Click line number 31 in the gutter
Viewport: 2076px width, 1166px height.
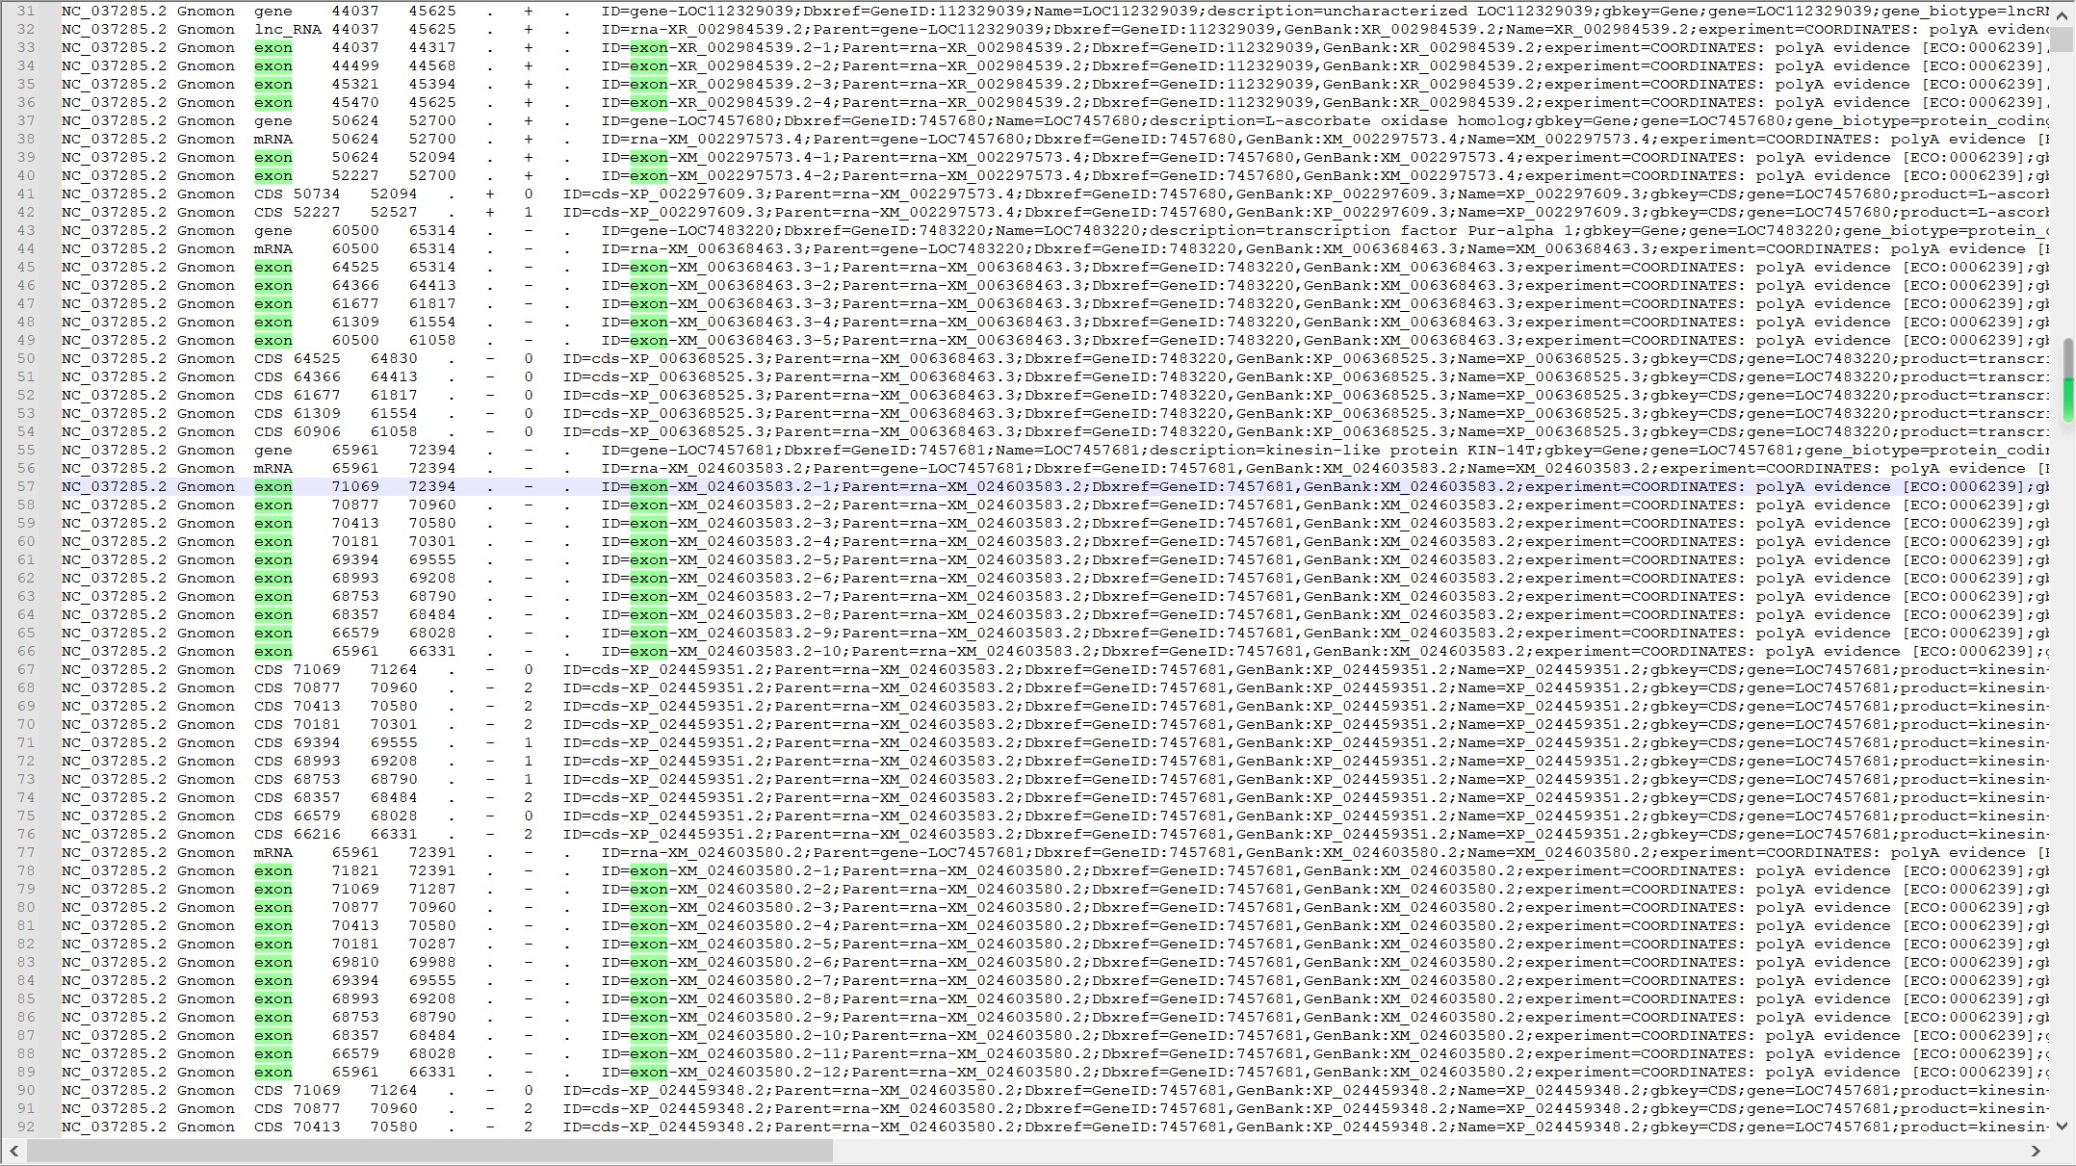click(26, 11)
